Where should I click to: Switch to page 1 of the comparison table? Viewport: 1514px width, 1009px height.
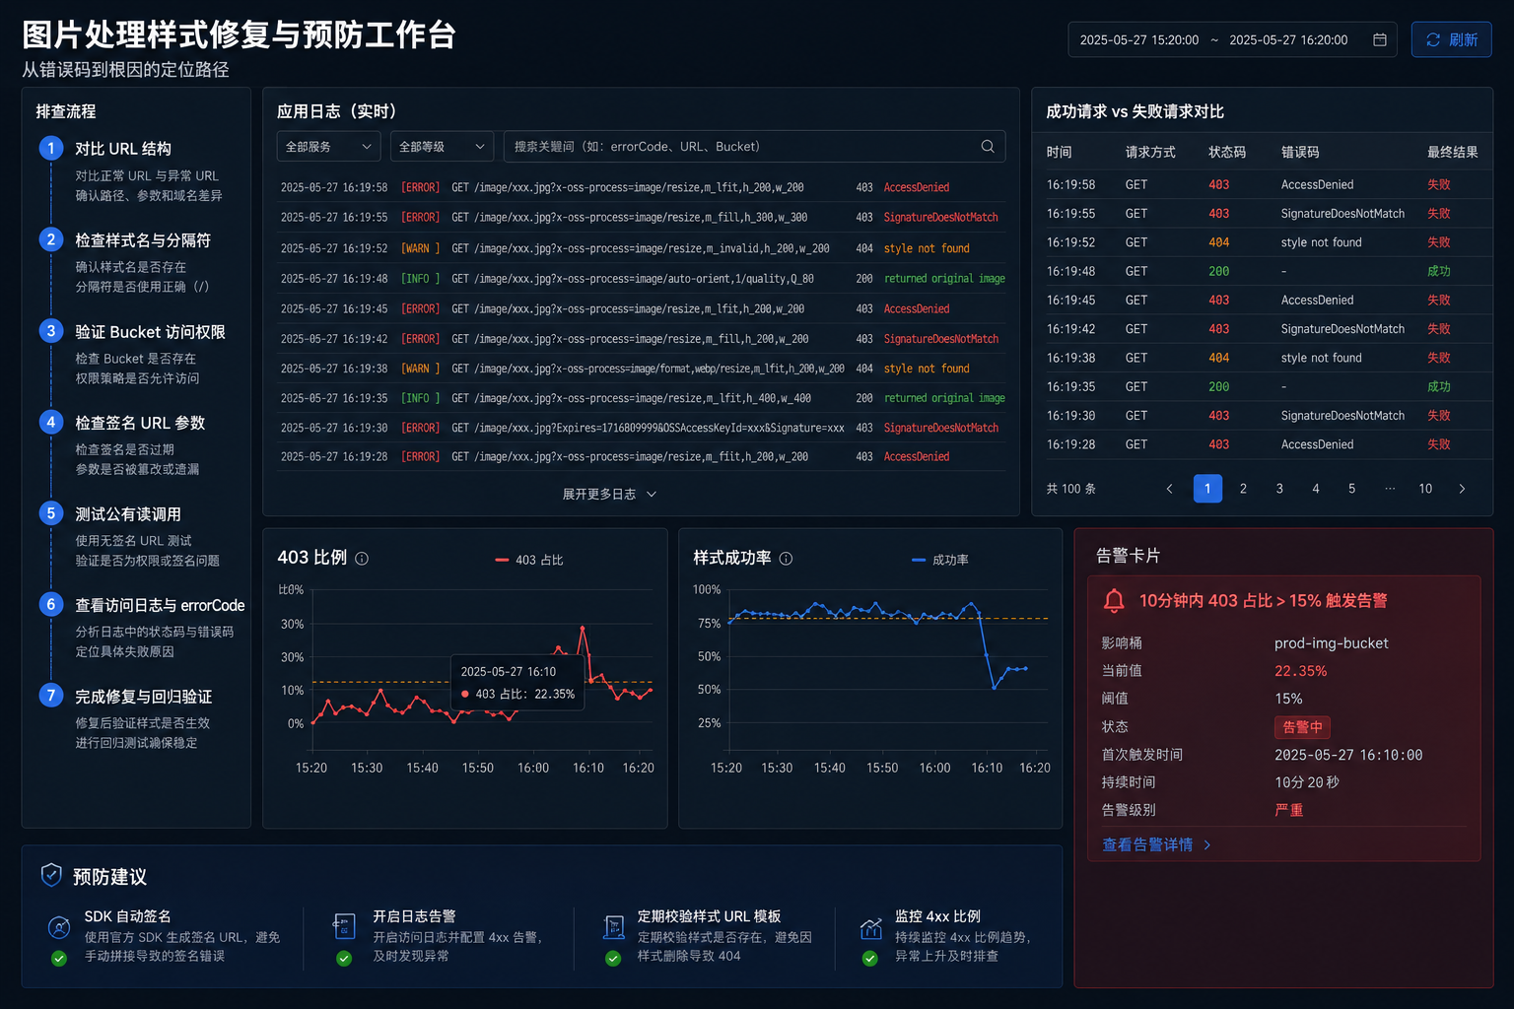tap(1207, 489)
